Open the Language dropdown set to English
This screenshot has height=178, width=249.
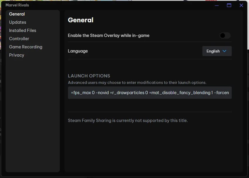coord(217,51)
